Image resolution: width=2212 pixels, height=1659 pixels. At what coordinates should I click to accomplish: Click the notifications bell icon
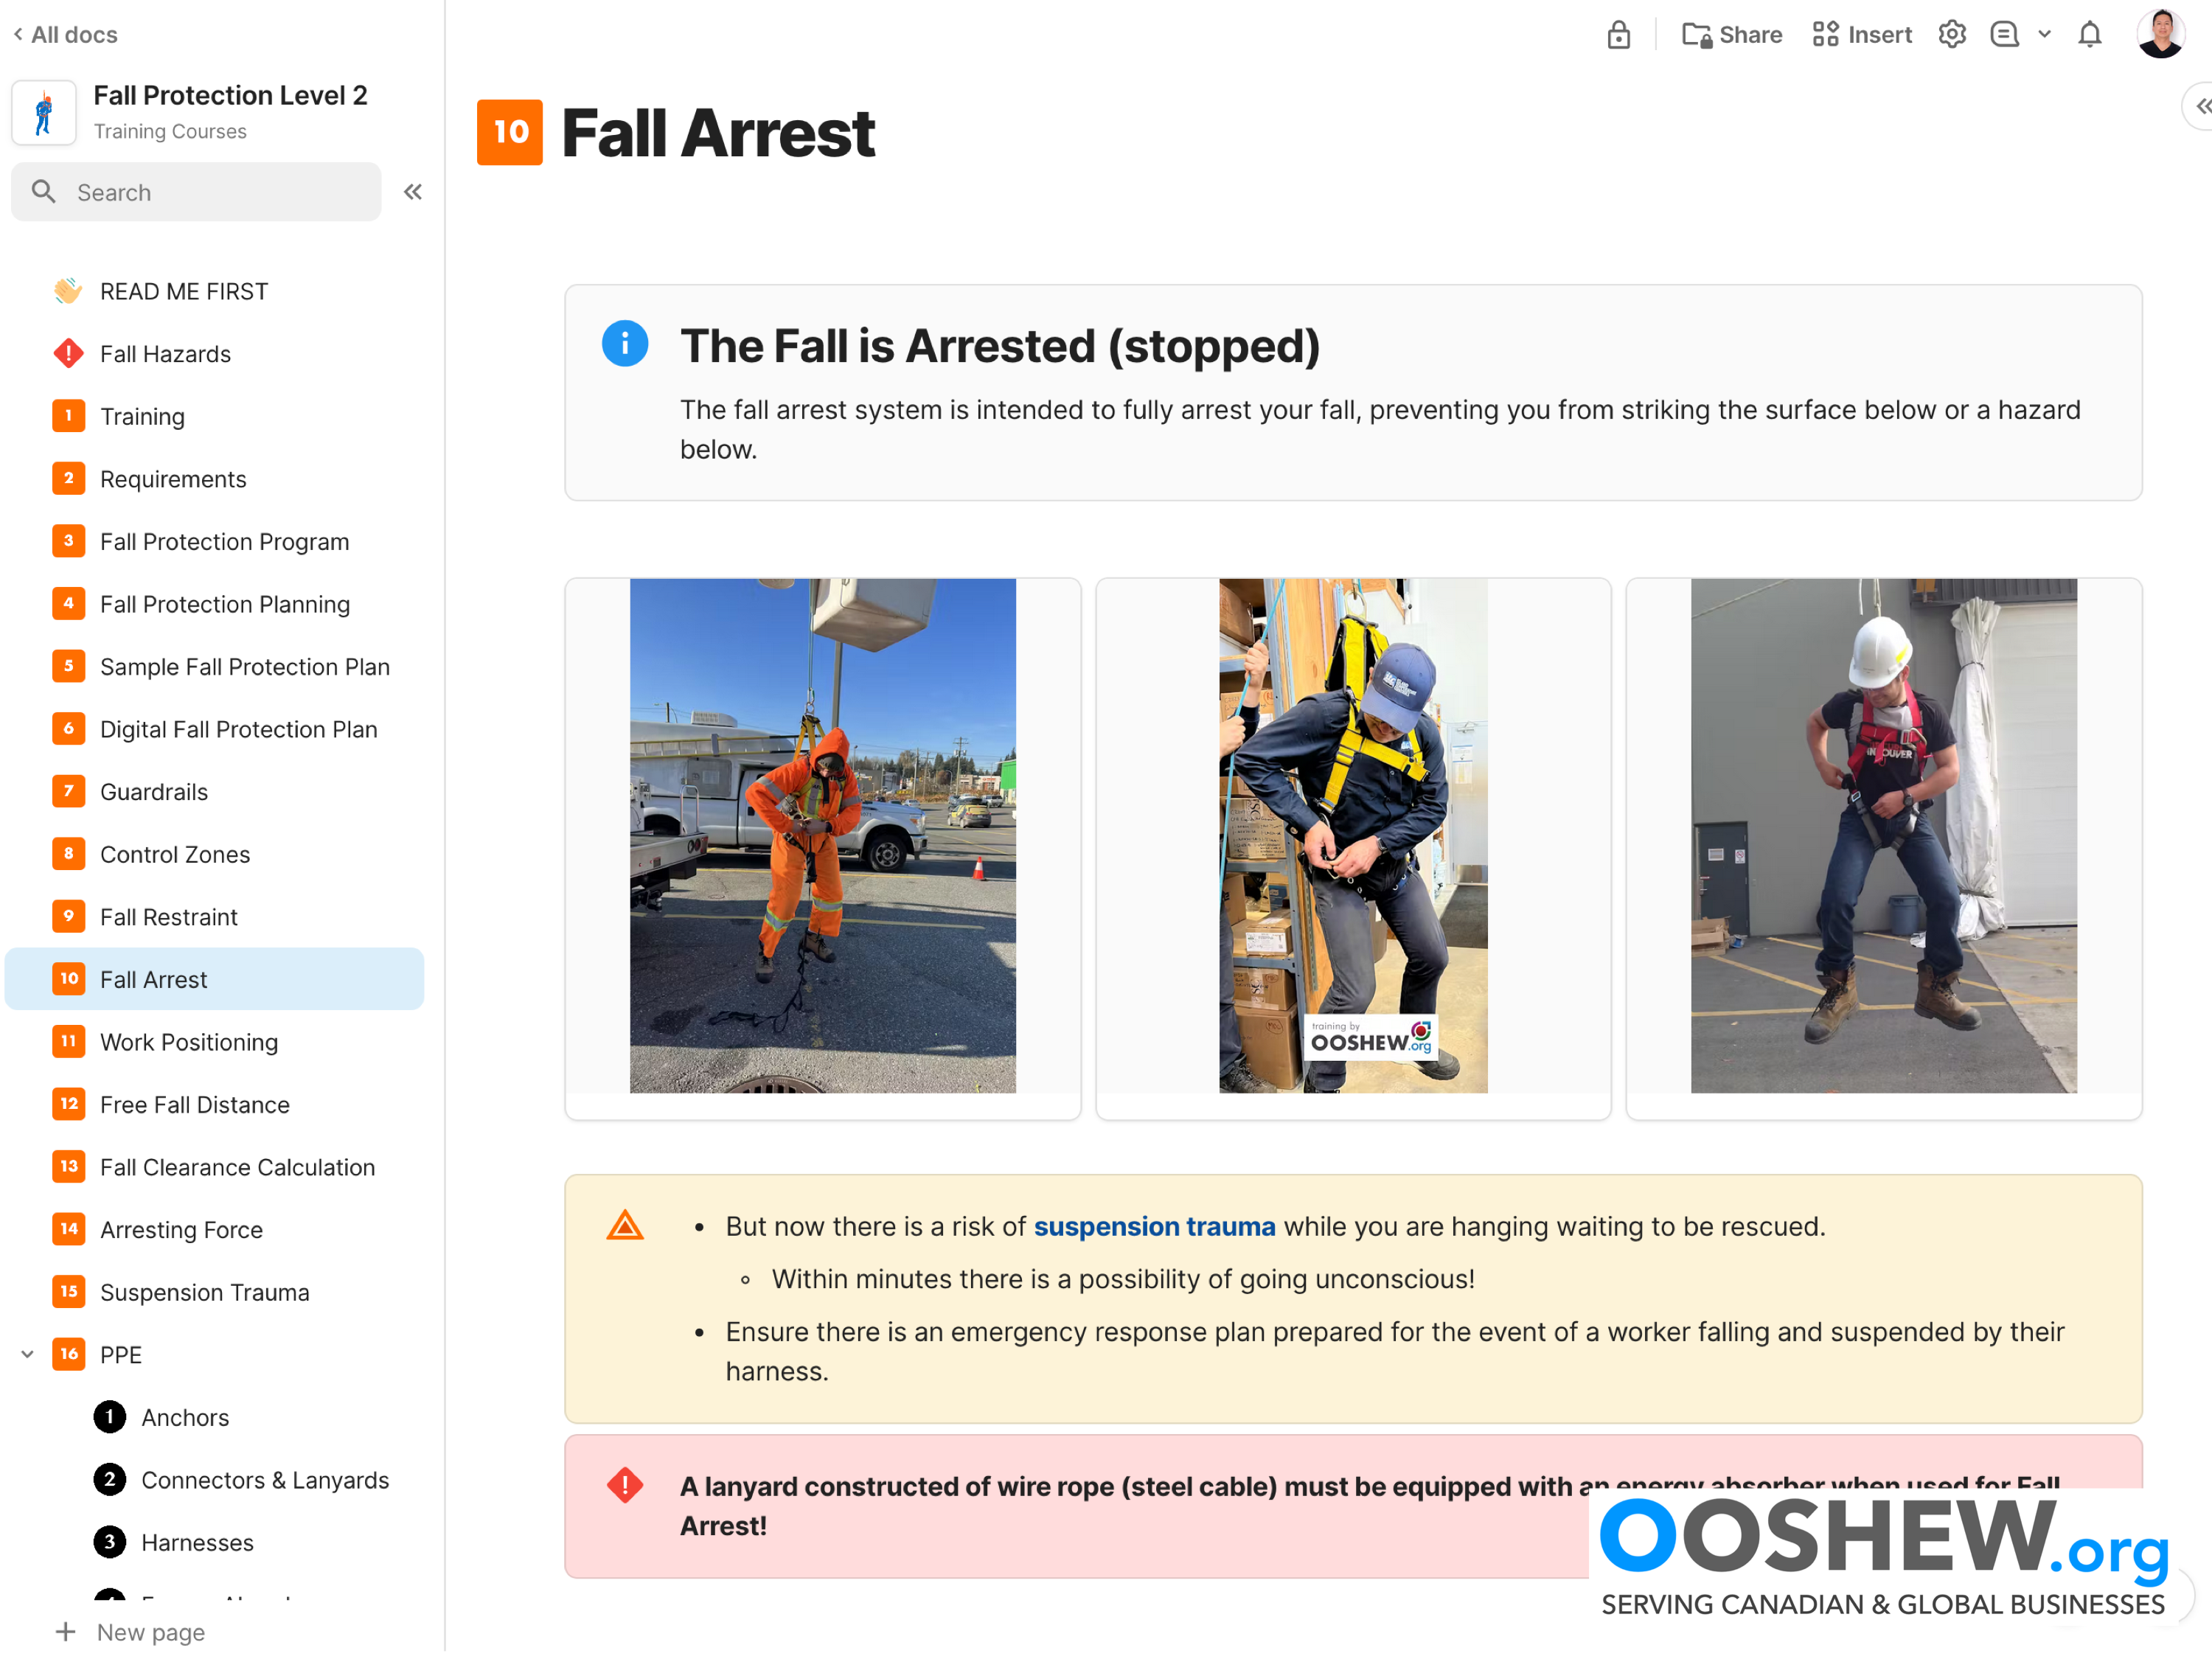pos(2089,35)
